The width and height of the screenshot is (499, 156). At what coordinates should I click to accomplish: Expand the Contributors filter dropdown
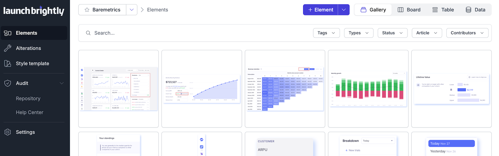click(x=467, y=33)
